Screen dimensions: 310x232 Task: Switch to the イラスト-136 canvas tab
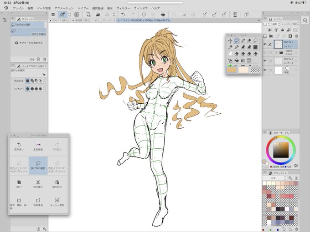click(x=144, y=20)
